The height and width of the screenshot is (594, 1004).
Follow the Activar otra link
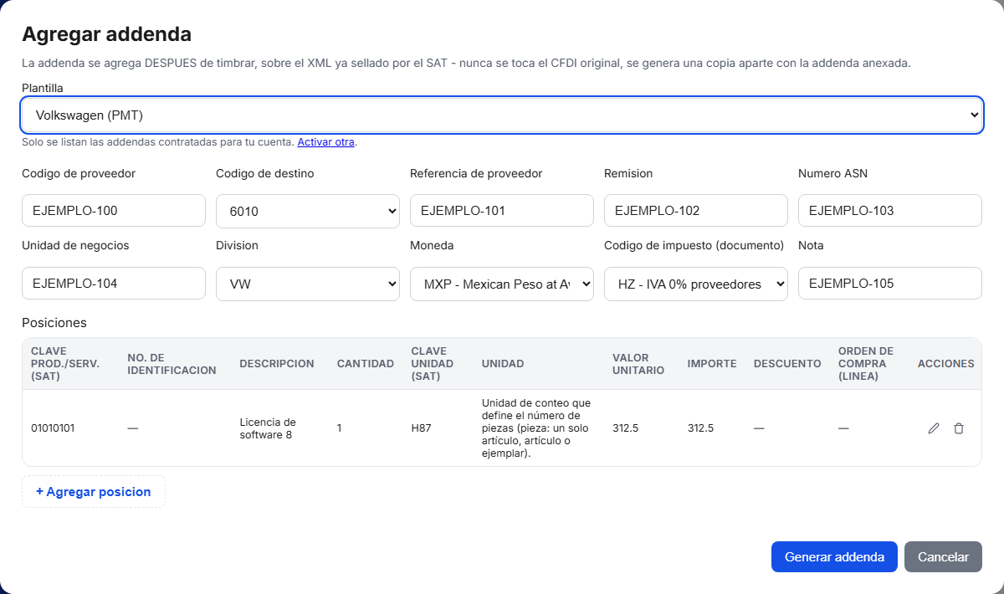click(326, 142)
